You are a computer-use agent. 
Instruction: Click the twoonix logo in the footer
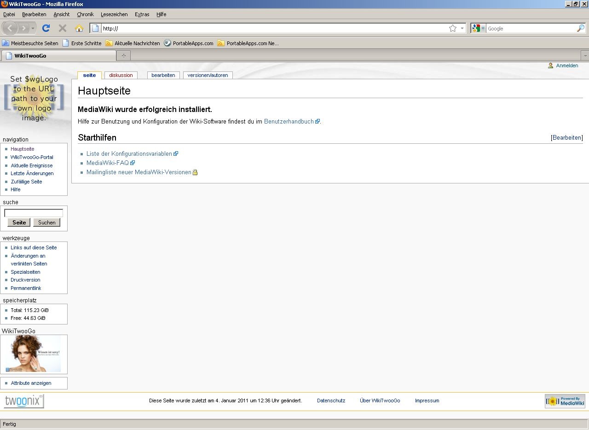[x=24, y=401]
